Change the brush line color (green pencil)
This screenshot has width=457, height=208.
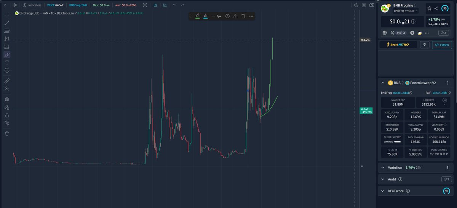click(x=197, y=16)
